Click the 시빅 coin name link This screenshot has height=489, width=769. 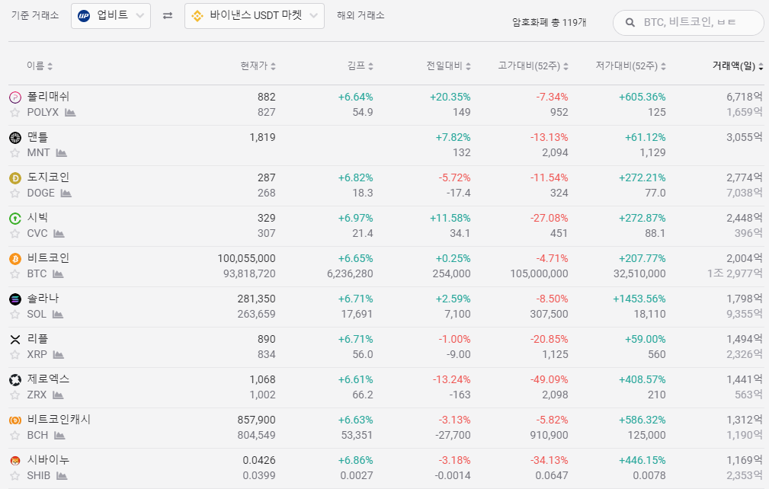tap(37, 218)
